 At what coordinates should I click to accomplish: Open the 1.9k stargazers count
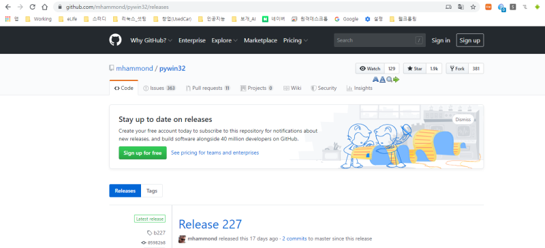(x=434, y=69)
